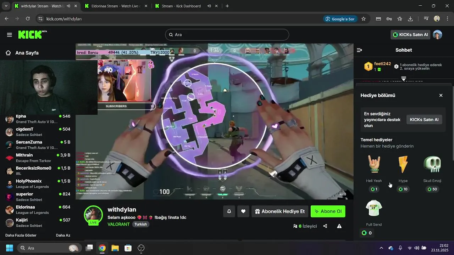The width and height of the screenshot is (454, 255).
Task: Open feeti242 leaderboard entry
Action: click(377, 66)
